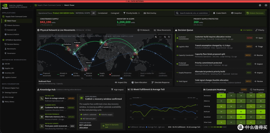Click the CM 360 sidebar icon

[3, 64]
